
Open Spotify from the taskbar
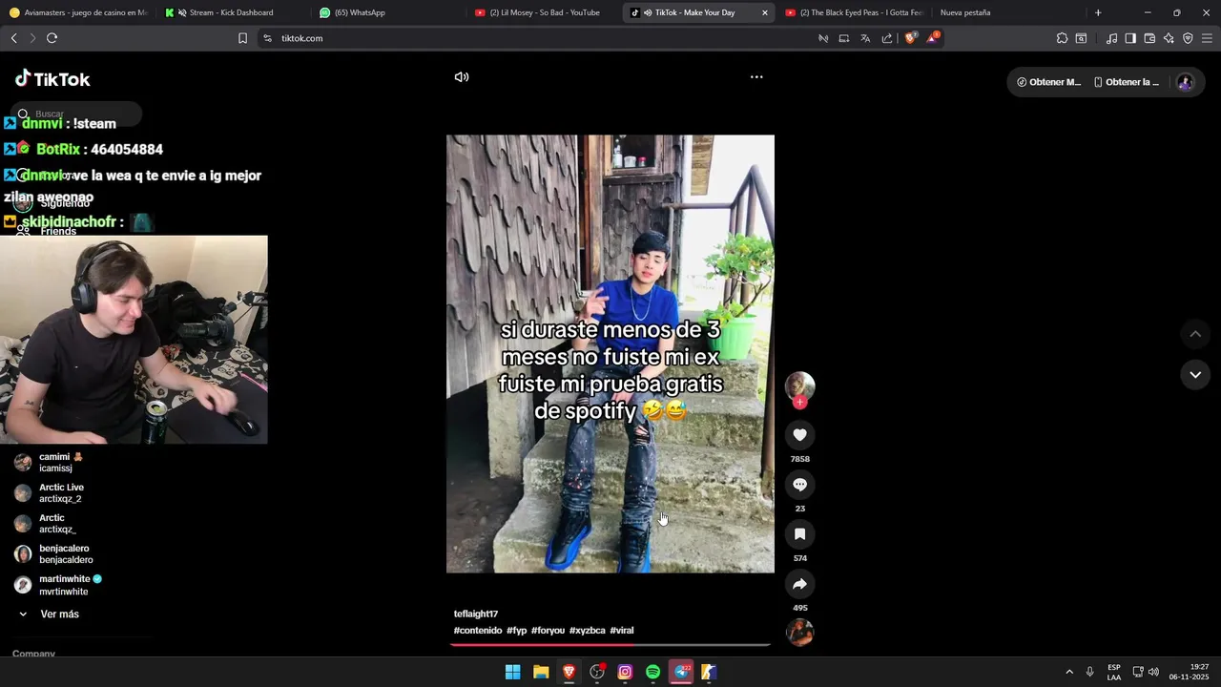[x=652, y=672]
